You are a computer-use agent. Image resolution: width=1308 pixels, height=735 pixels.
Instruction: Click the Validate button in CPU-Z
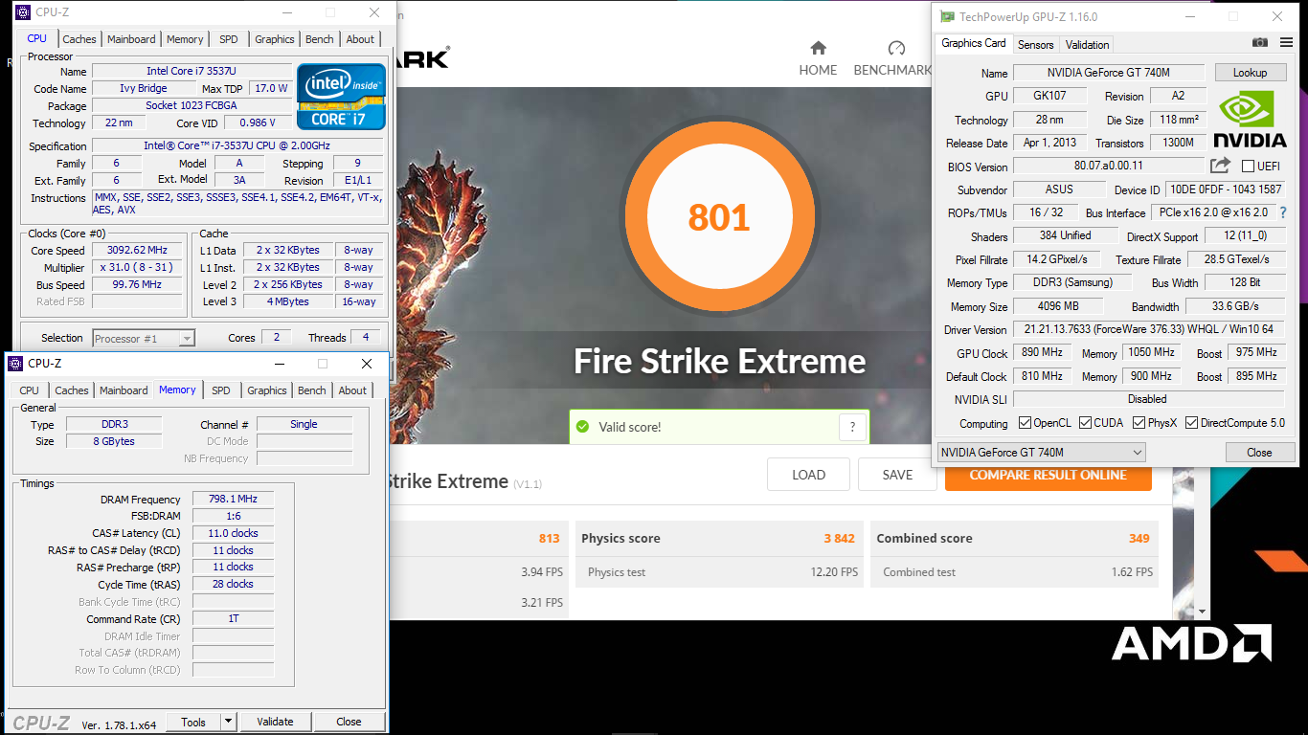click(x=275, y=722)
